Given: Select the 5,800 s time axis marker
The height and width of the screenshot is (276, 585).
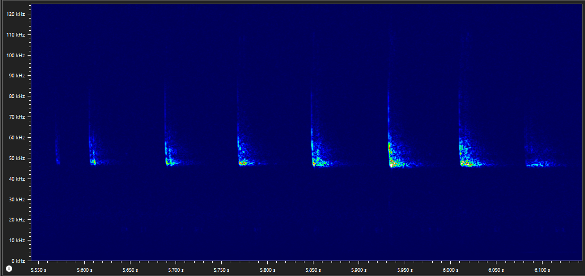Looking at the screenshot, I should tap(267, 270).
